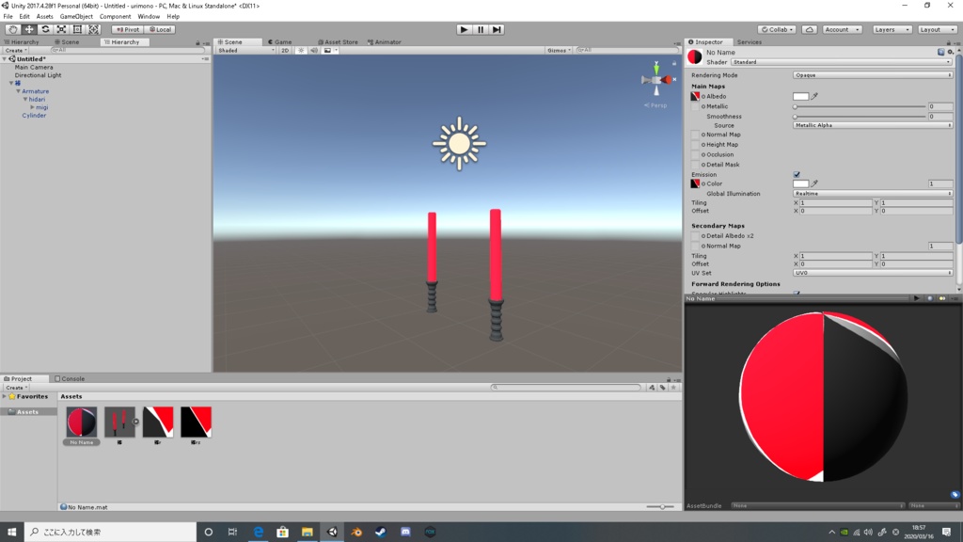
Task: Click the Step frame button
Action: click(497, 29)
